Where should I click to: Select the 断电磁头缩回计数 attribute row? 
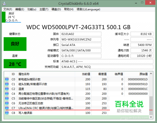77,79
